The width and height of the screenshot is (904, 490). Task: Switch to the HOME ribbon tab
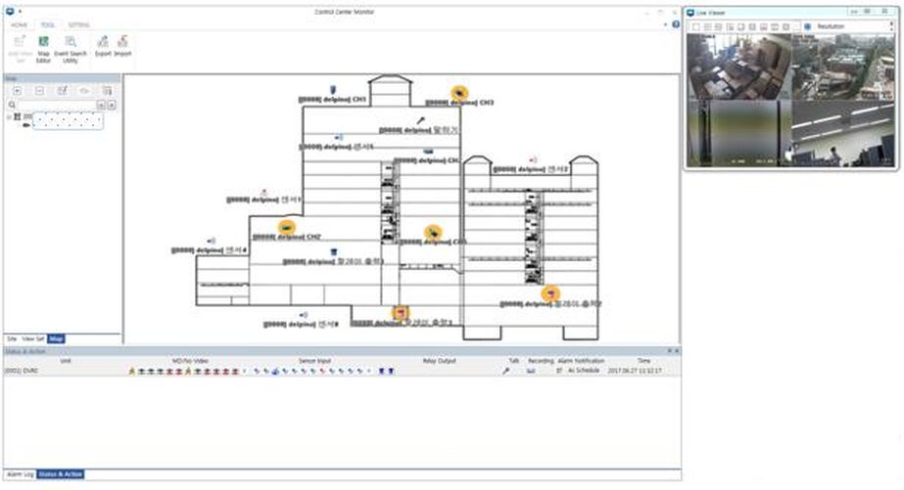coord(19,23)
